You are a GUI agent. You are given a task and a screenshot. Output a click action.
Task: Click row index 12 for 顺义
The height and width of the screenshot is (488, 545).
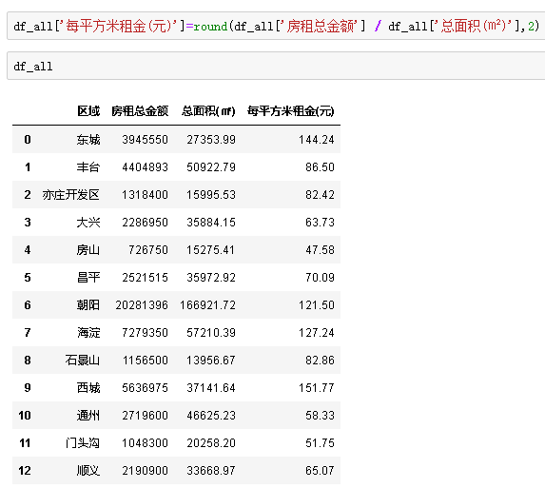tap(25, 471)
